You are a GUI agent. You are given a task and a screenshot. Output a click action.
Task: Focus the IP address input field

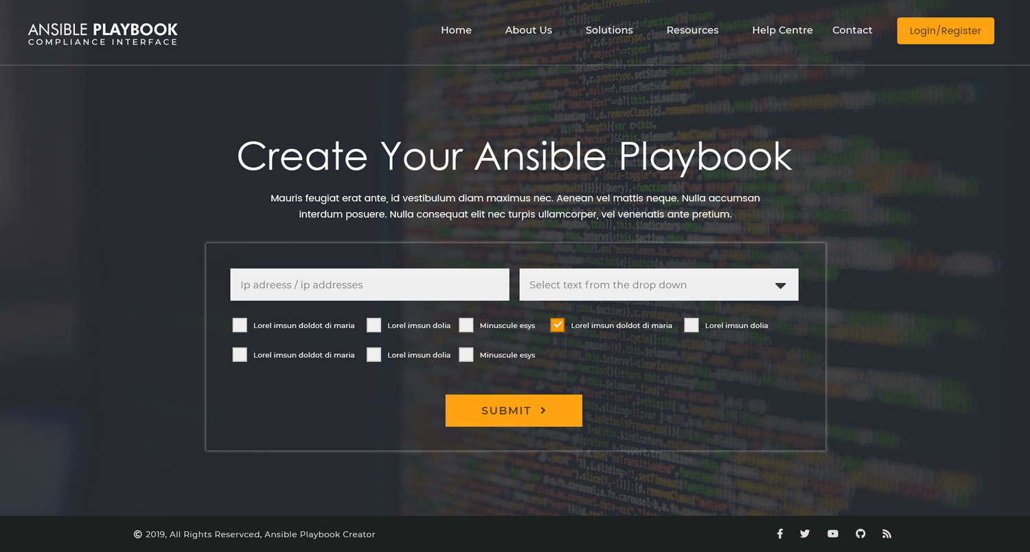pos(369,284)
